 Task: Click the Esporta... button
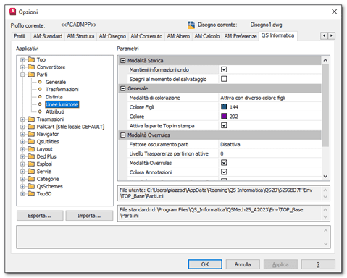[x=40, y=216]
